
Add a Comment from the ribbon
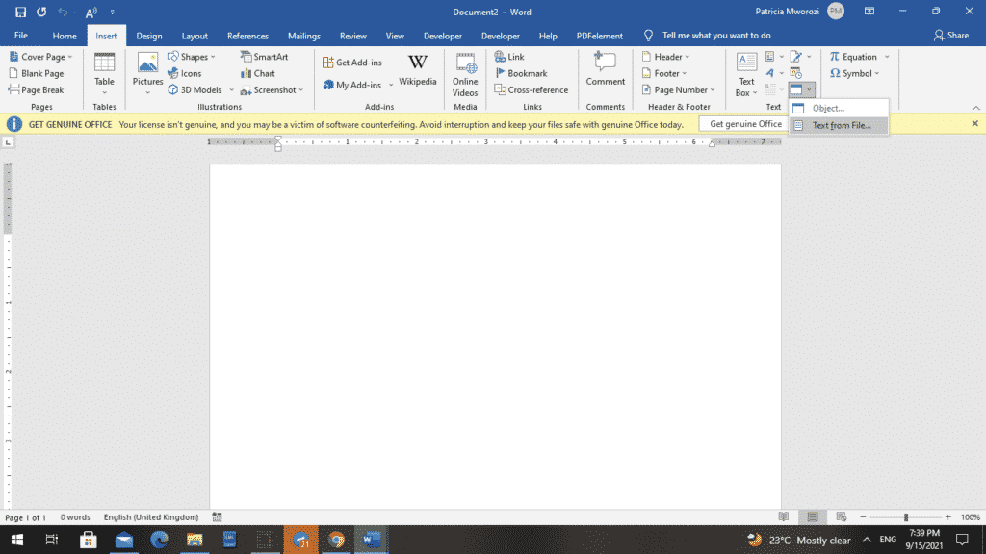(x=605, y=70)
